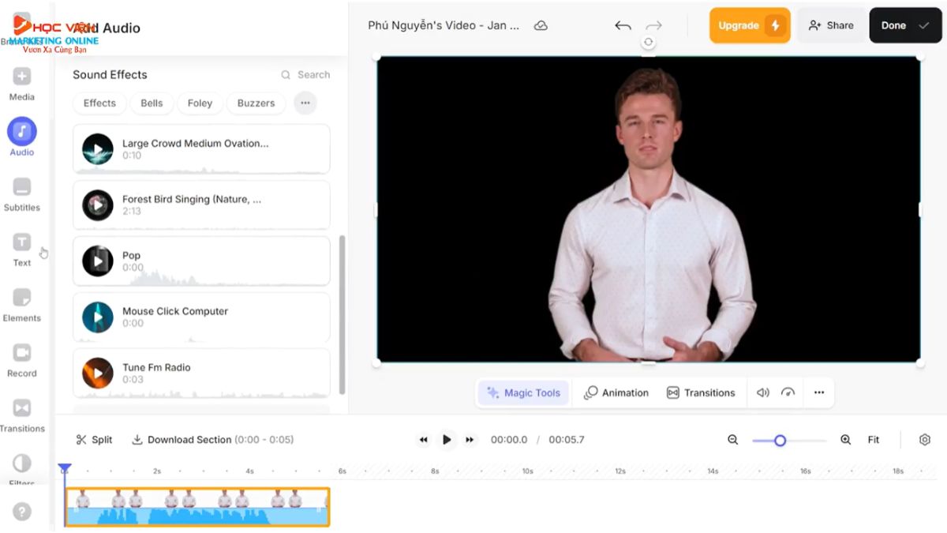Fit the timeline to view
This screenshot has width=947, height=533.
pyautogui.click(x=874, y=440)
